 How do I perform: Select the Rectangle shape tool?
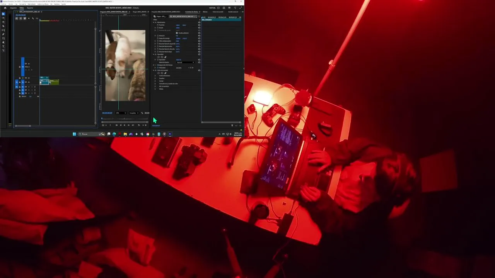click(x=3, y=38)
